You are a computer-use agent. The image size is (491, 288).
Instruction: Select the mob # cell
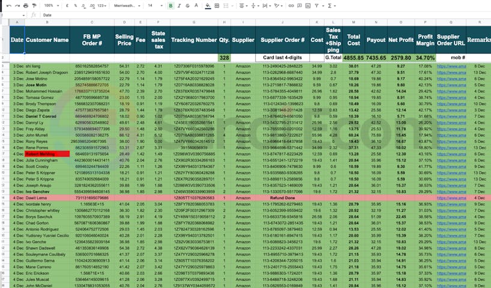click(x=451, y=58)
